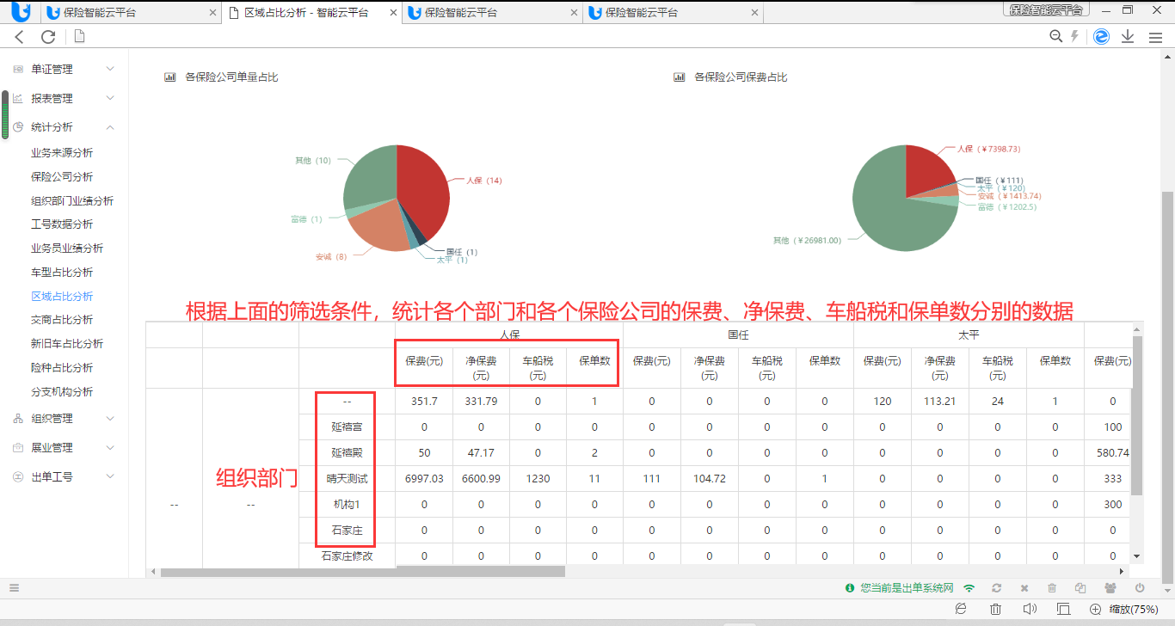Expand the 单证管理 sidebar menu
The image size is (1175, 626).
[x=65, y=69]
